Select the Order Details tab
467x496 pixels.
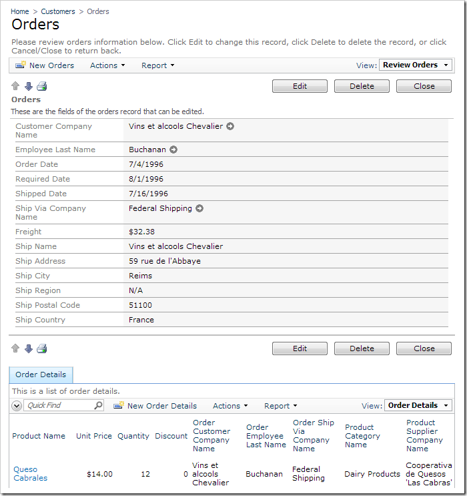(x=41, y=375)
